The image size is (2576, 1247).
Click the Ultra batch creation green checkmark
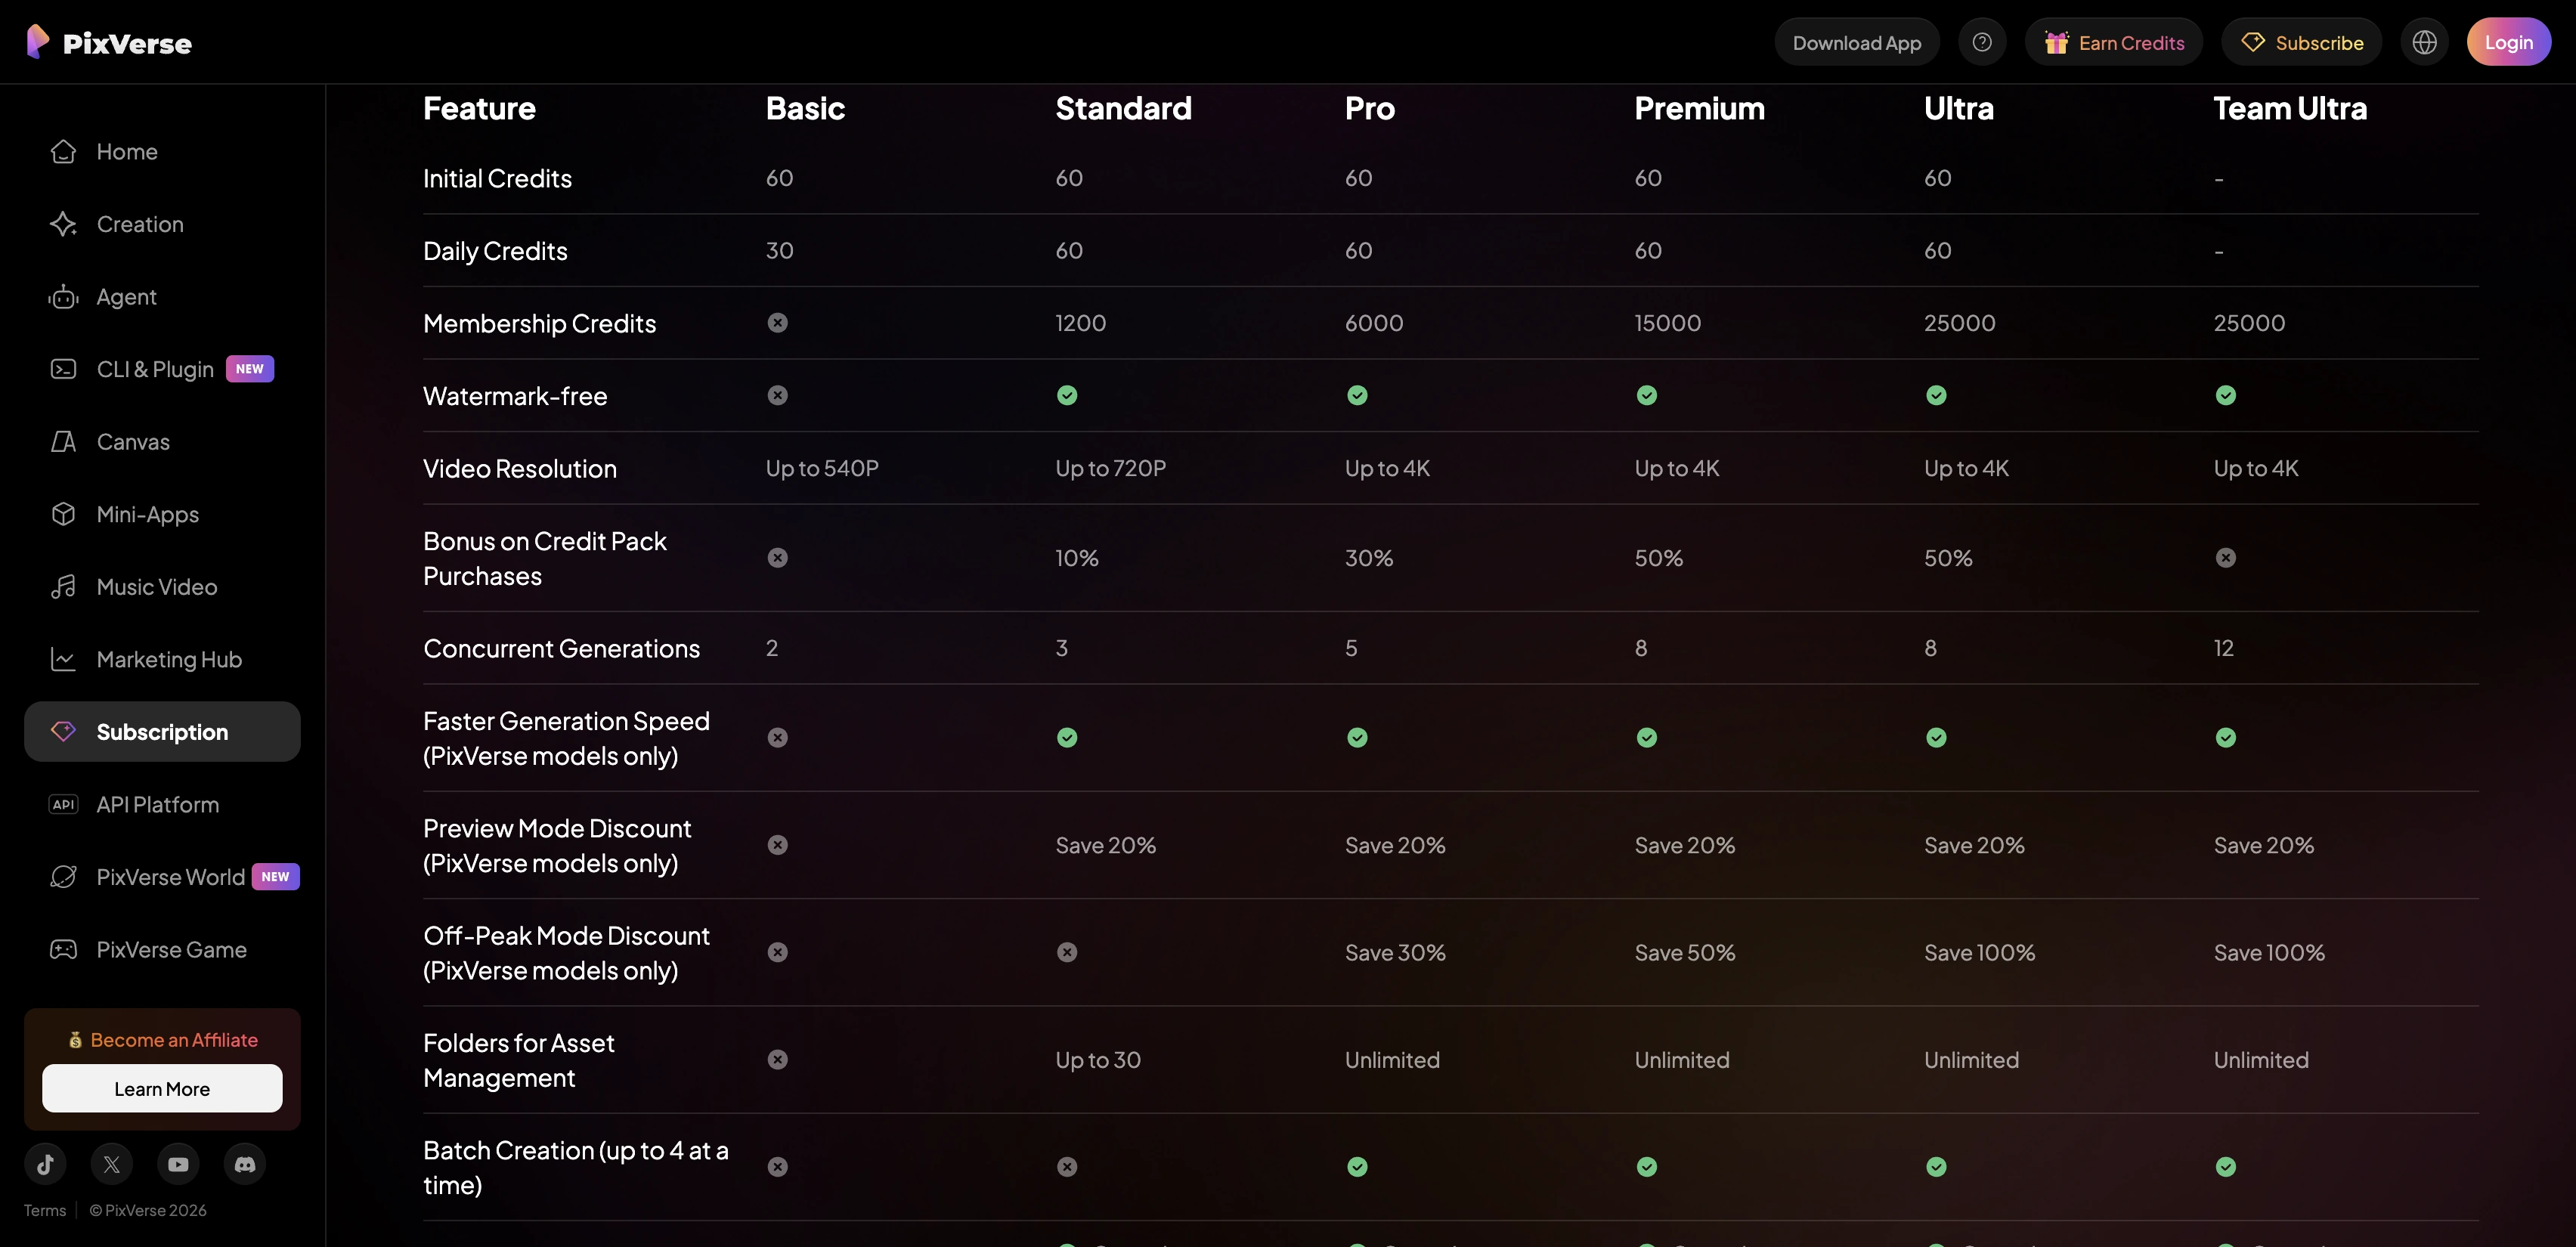coord(1936,1167)
